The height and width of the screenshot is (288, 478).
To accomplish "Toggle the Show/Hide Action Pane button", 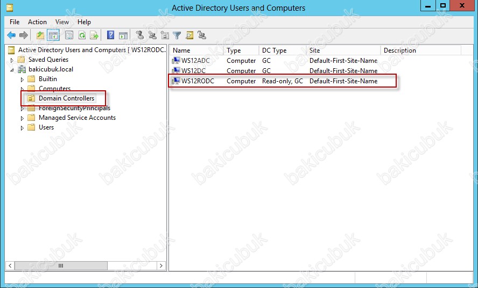I will [x=123, y=35].
